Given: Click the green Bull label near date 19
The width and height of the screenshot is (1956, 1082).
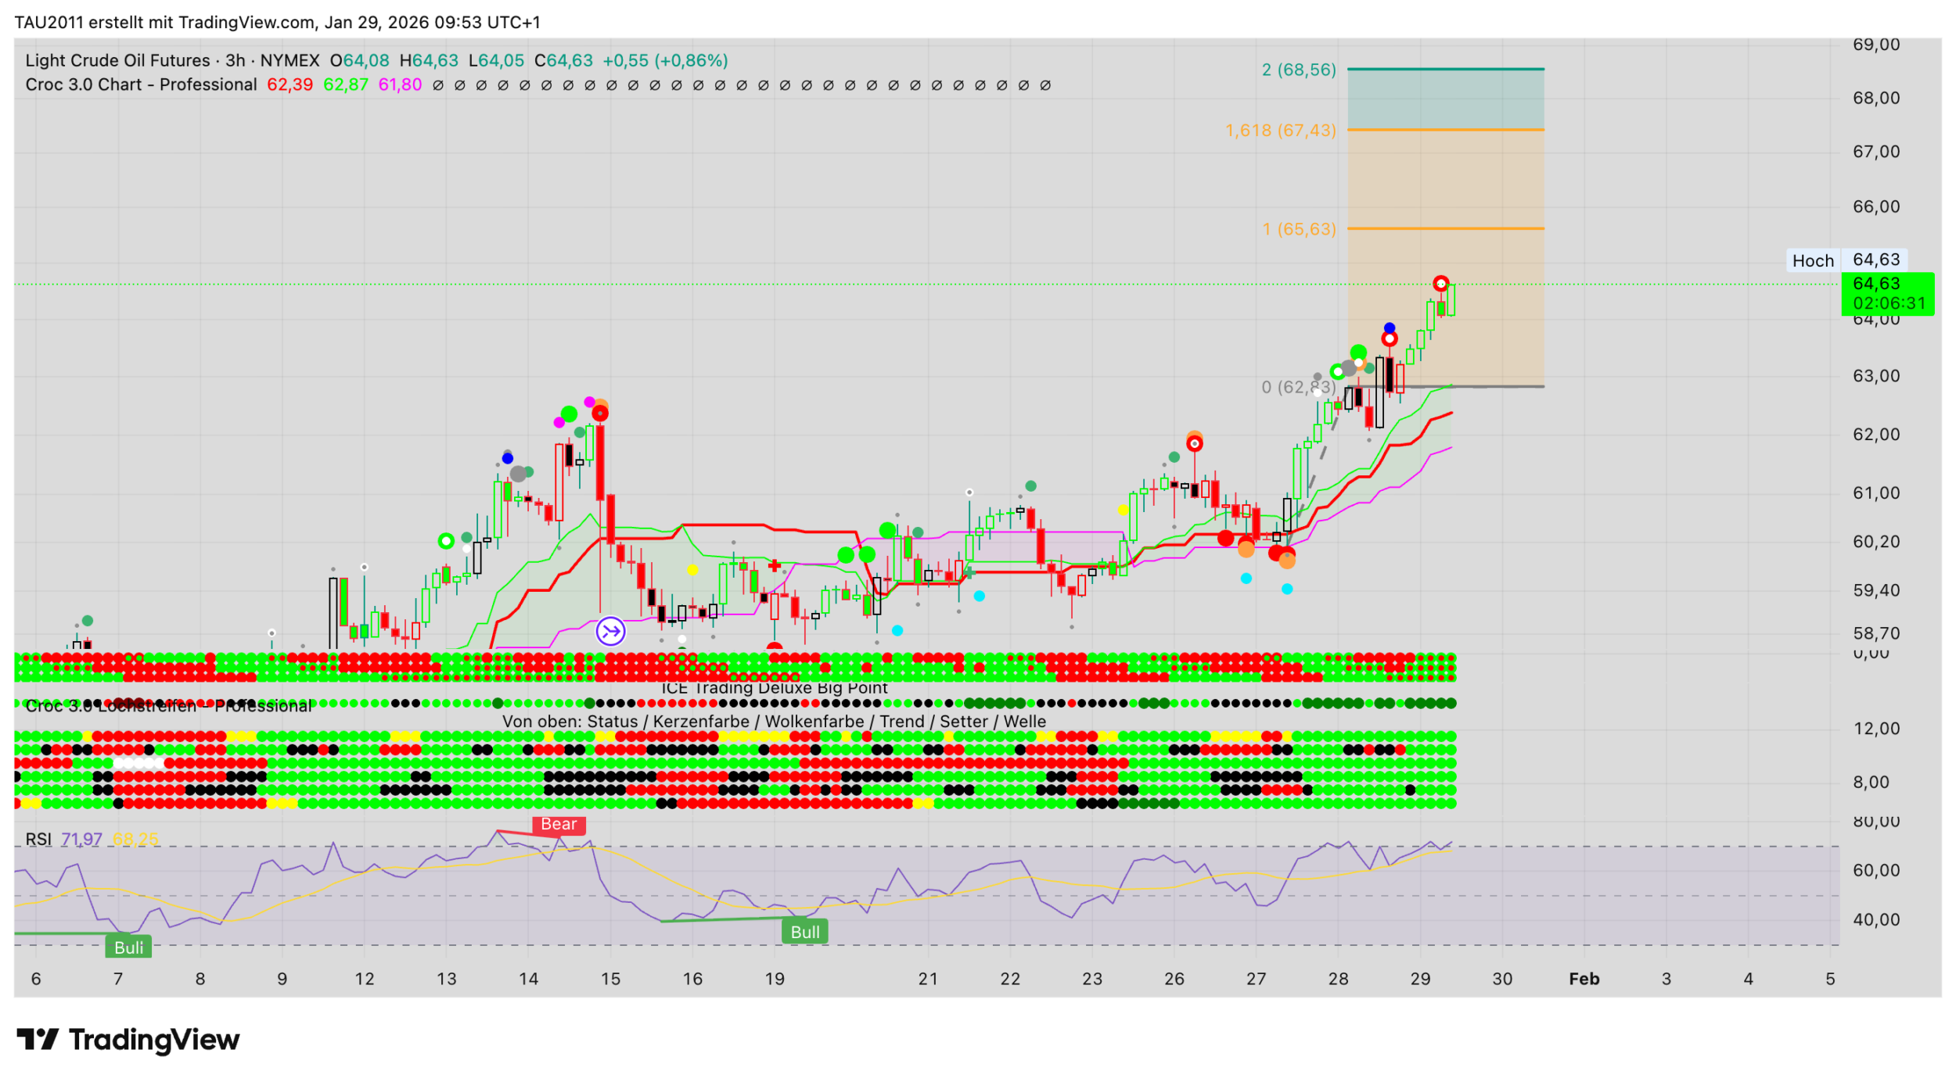Looking at the screenshot, I should [804, 932].
